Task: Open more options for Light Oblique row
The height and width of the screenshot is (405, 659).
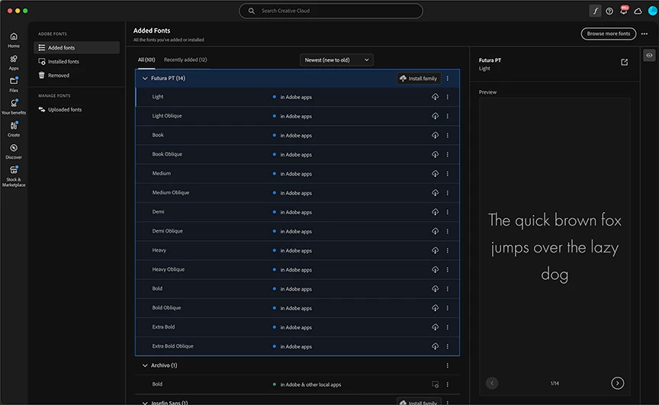Action: click(447, 116)
